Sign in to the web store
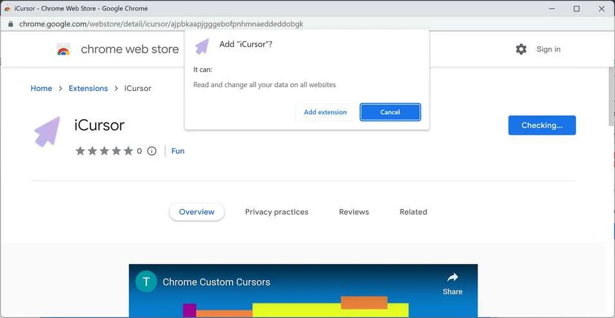Image resolution: width=615 pixels, height=318 pixels. (548, 49)
